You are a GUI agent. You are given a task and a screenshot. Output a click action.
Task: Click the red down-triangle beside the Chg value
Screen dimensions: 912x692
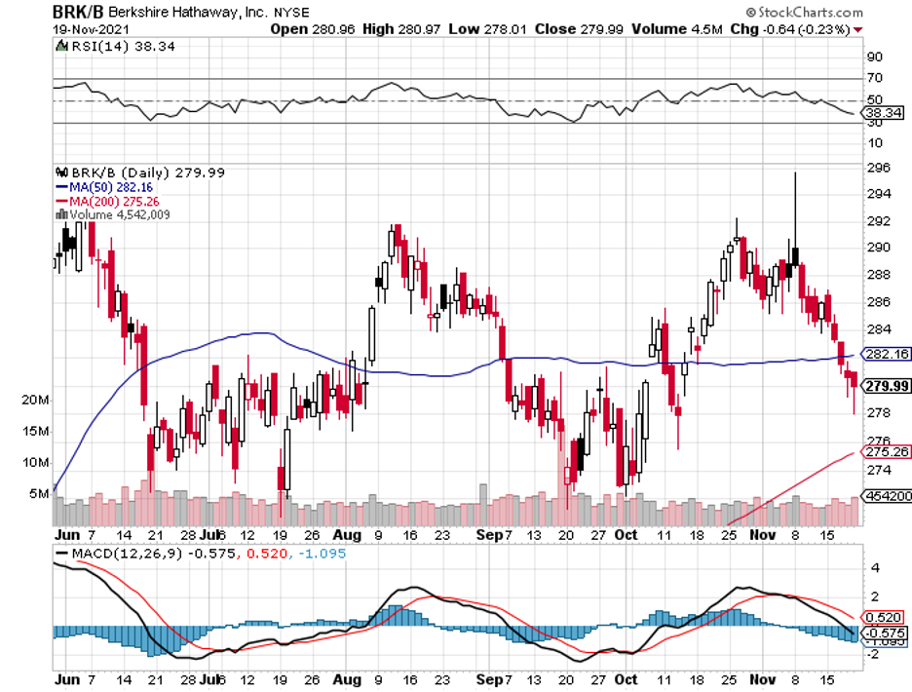[x=857, y=29]
